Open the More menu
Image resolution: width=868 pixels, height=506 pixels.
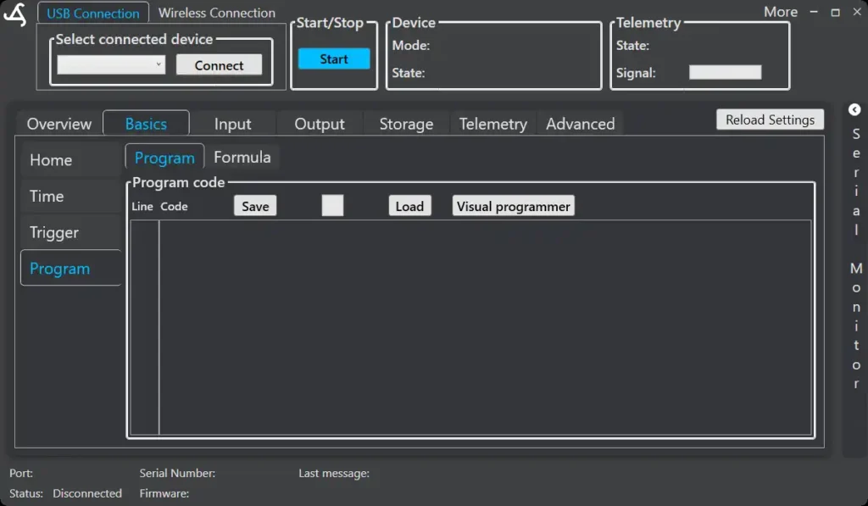click(x=781, y=12)
